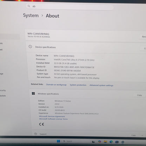
Task: Select the OS build 26200 value
Action: pos(60,110)
